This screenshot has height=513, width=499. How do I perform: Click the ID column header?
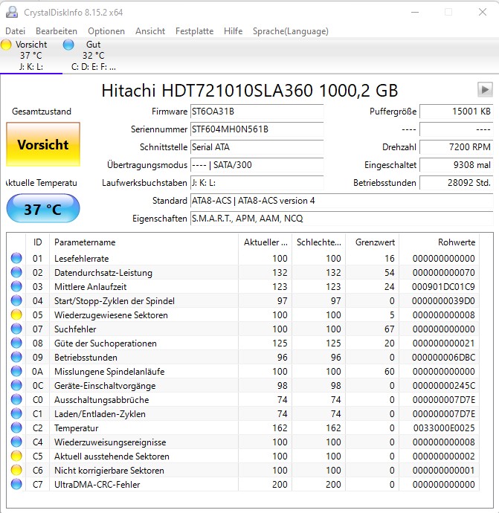click(x=38, y=242)
